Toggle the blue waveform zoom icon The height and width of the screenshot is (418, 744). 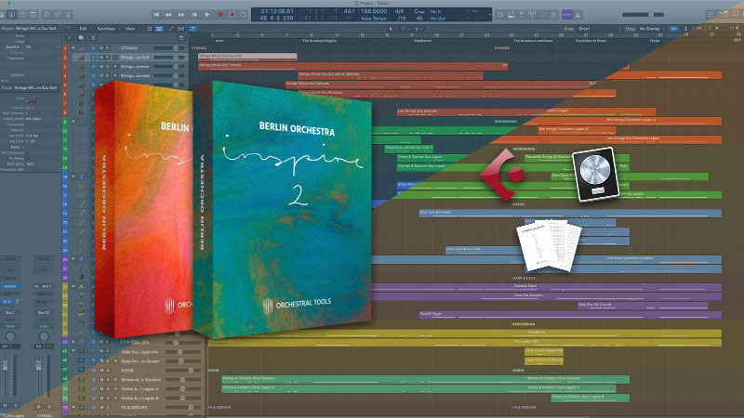673,29
